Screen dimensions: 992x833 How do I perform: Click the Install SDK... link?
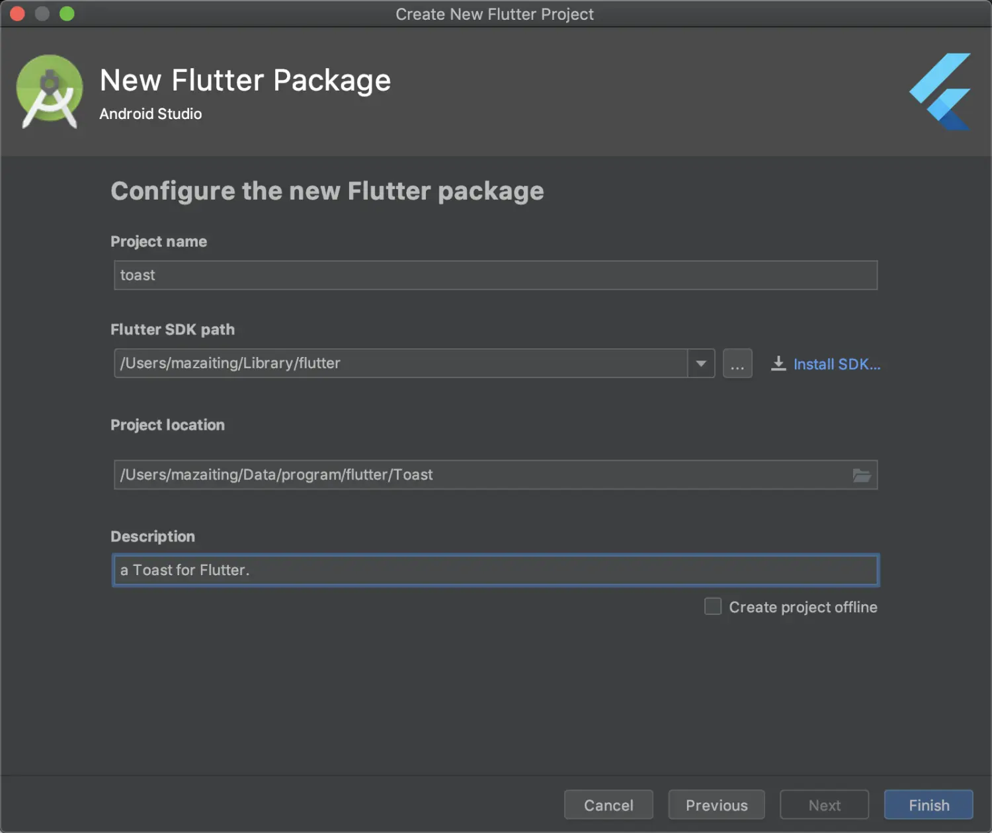[837, 364]
